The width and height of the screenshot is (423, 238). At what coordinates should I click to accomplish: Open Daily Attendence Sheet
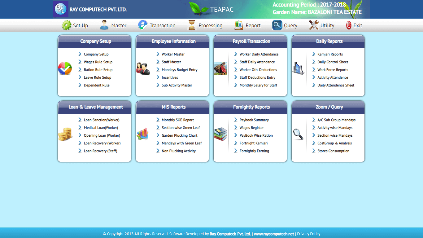(x=336, y=85)
